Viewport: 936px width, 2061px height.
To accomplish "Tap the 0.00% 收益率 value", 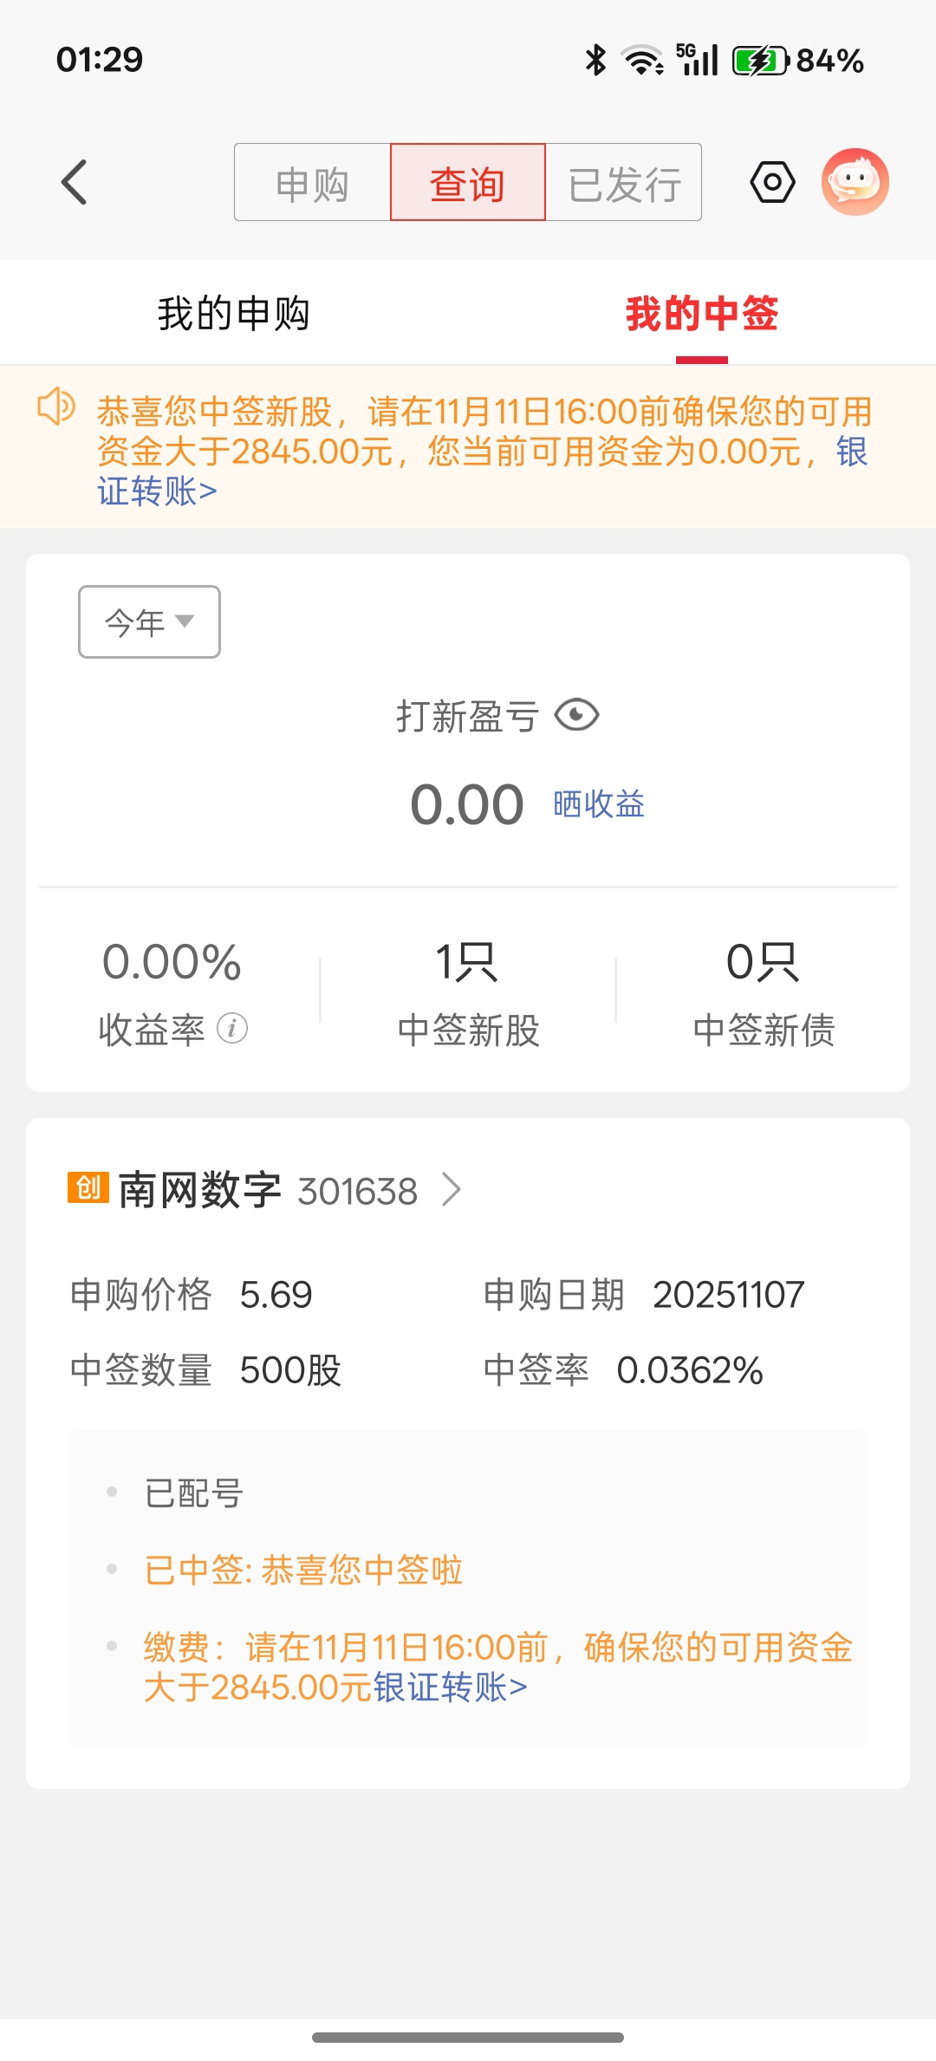I will click(x=172, y=962).
